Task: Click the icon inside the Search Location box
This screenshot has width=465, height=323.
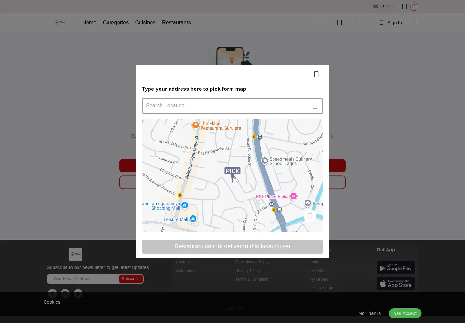Action: click(x=315, y=106)
